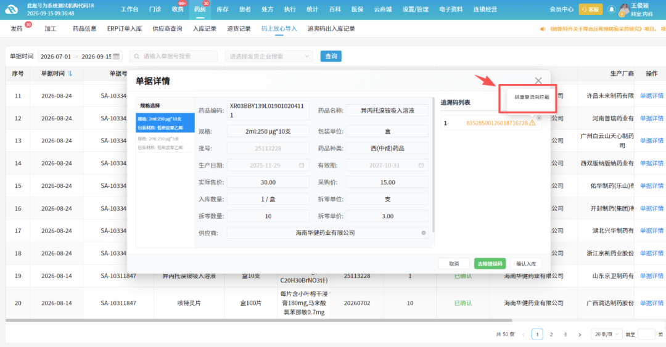
Task: Switch to the 加工 tab
Action: [x=50, y=28]
